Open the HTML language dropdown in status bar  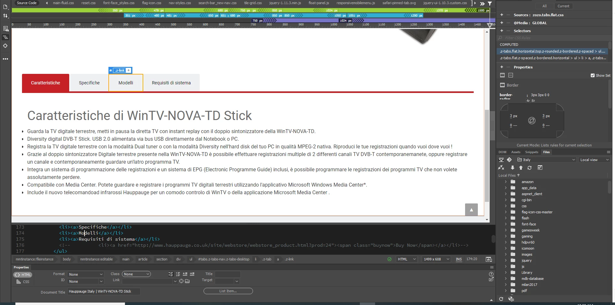(407, 259)
